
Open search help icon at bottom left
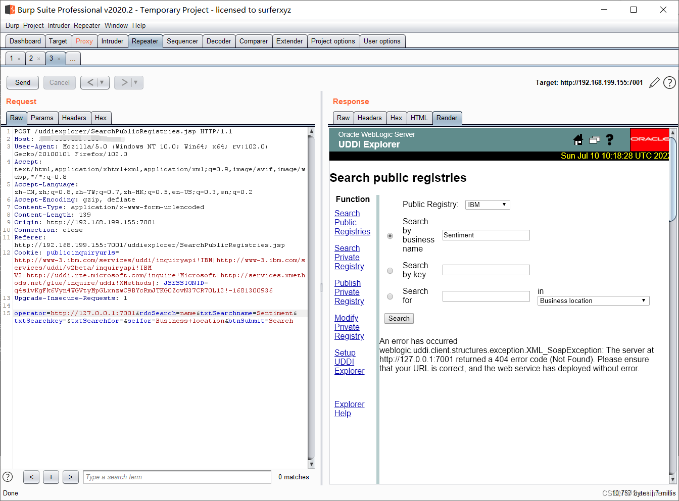(8, 477)
